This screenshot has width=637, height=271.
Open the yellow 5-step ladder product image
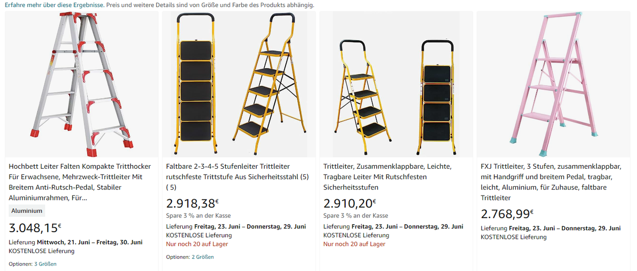239,84
